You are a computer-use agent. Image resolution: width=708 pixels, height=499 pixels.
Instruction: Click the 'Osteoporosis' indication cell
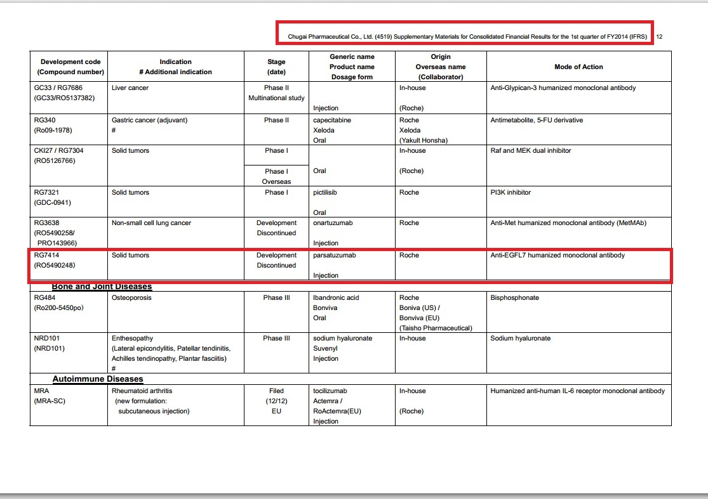131,298
